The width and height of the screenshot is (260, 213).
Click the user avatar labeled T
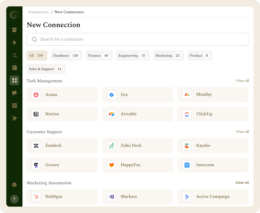pyautogui.click(x=15, y=199)
